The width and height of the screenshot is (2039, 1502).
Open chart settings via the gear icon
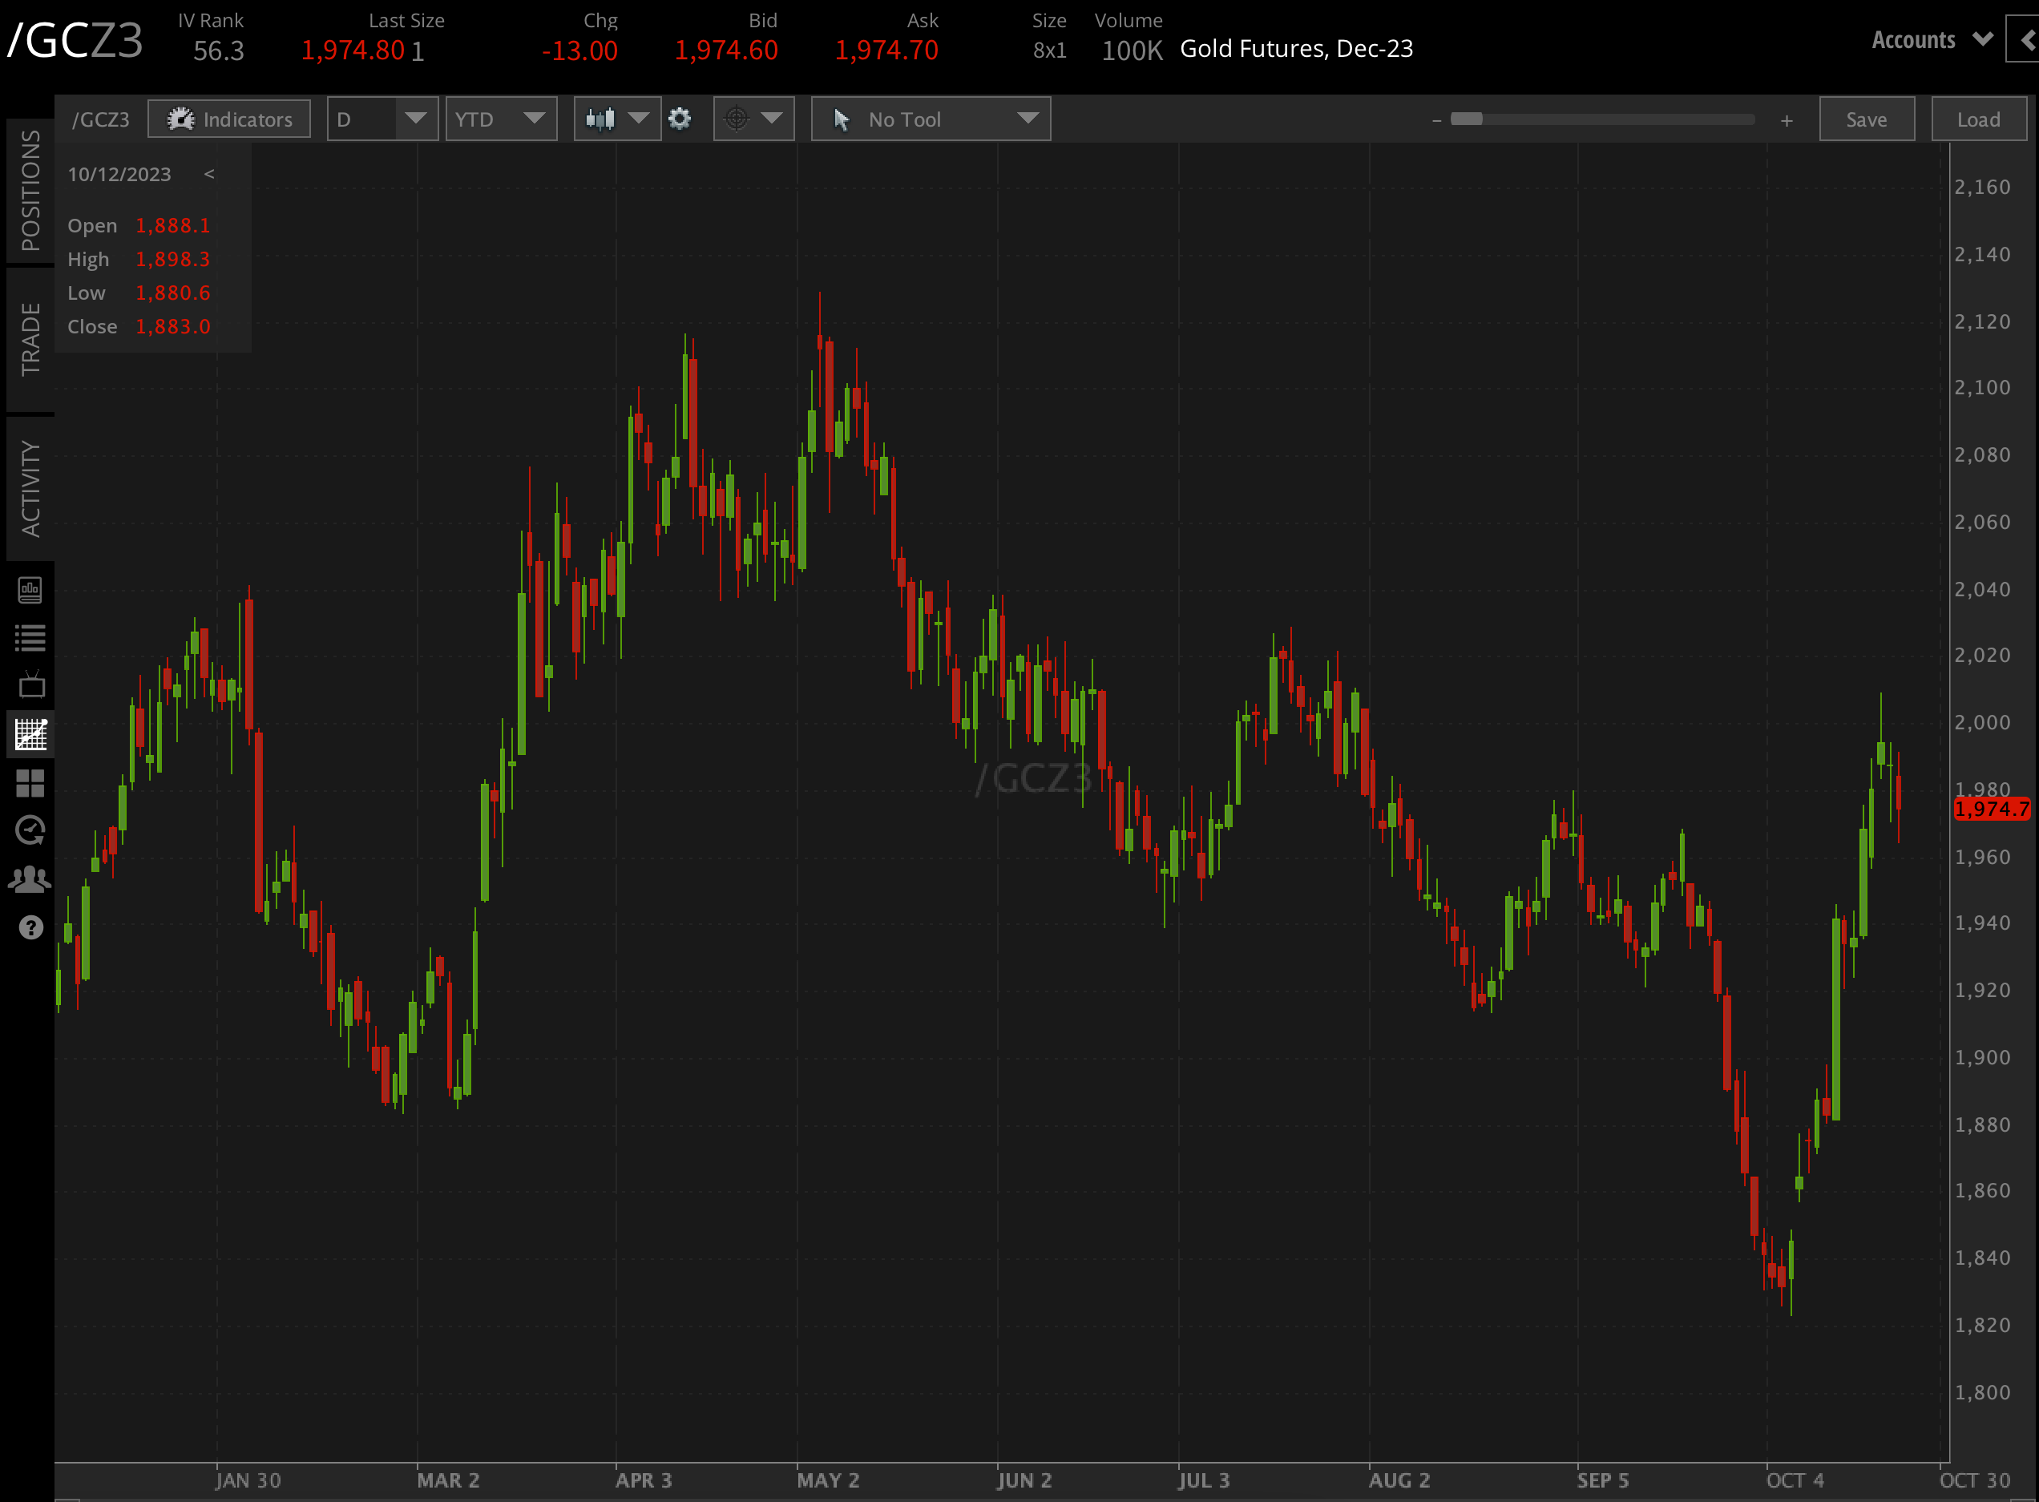(680, 119)
